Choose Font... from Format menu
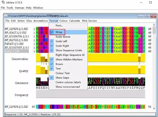This screenshot has height=117, width=158. [68, 25]
